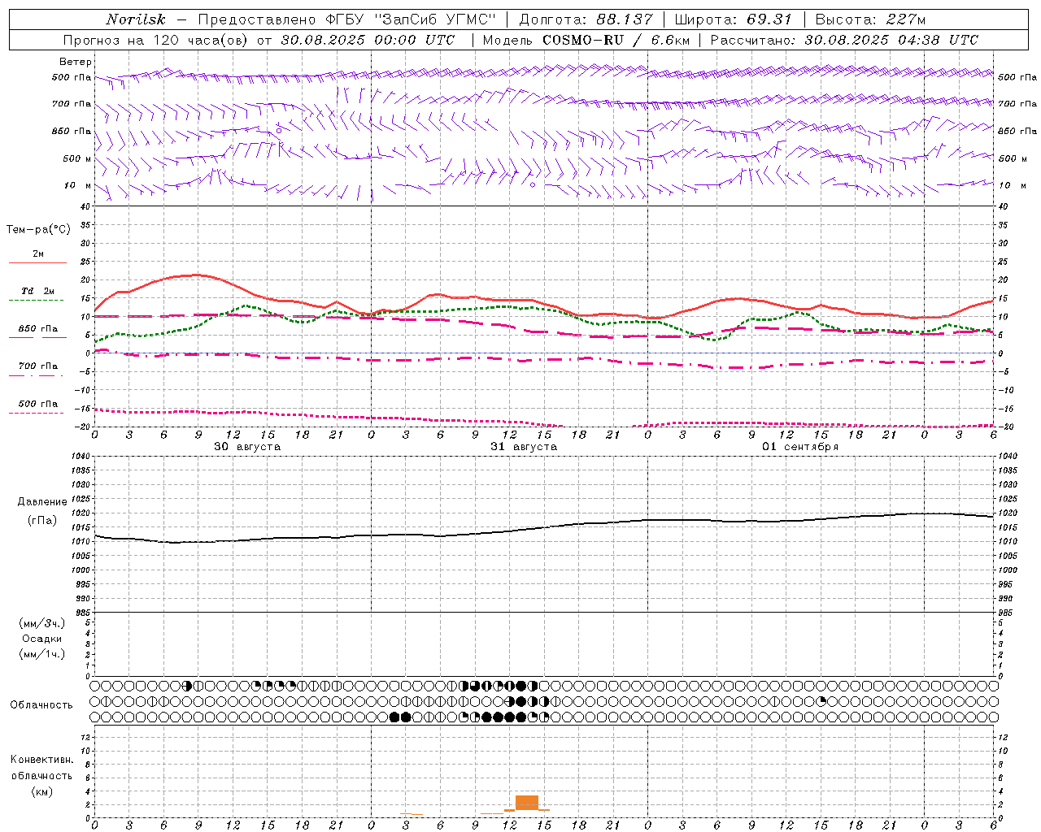Click the 'Тем-ра(°C)' temperature panel label
The width and height of the screenshot is (1041, 832).
[x=38, y=229]
